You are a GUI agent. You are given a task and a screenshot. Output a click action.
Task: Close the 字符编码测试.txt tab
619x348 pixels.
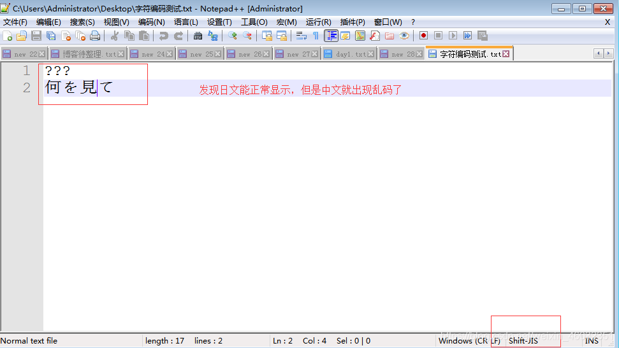point(506,54)
